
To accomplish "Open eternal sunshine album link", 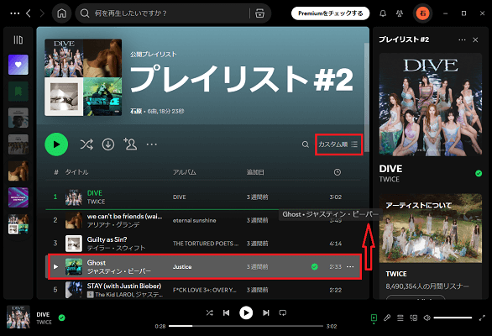I will [x=194, y=220].
